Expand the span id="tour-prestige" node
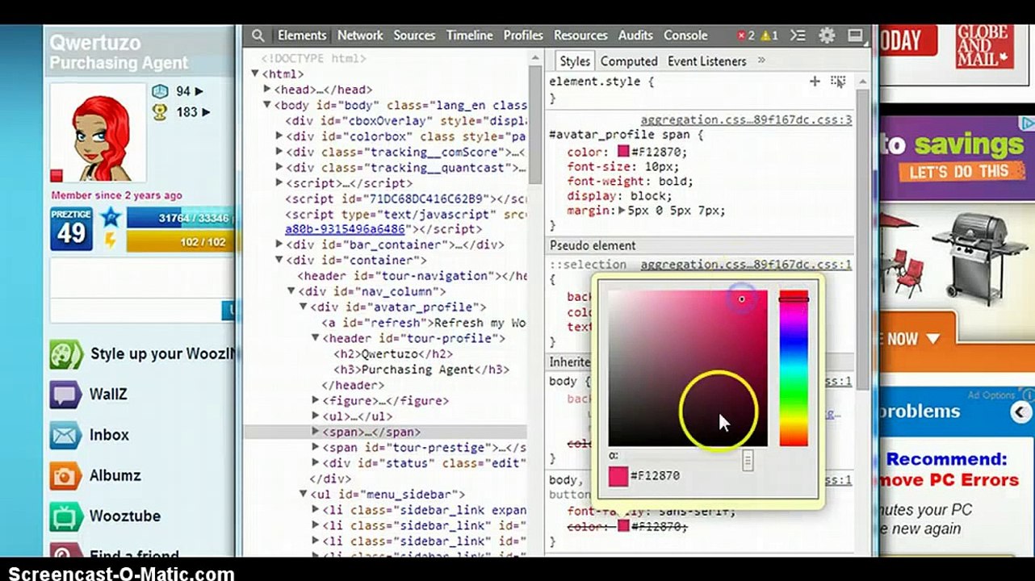 pos(316,447)
